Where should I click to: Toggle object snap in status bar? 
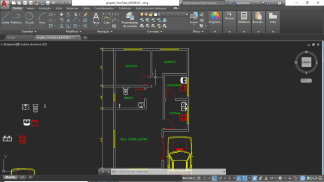(x=245, y=178)
